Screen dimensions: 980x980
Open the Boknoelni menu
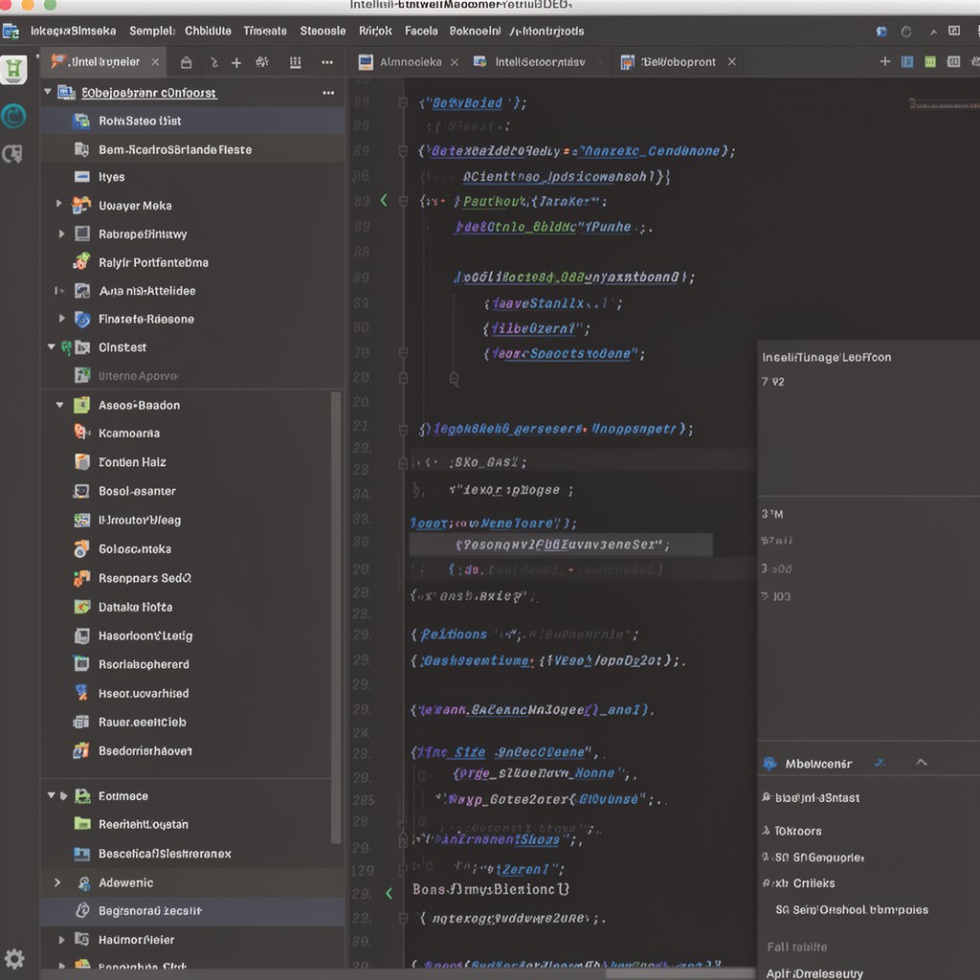475,31
